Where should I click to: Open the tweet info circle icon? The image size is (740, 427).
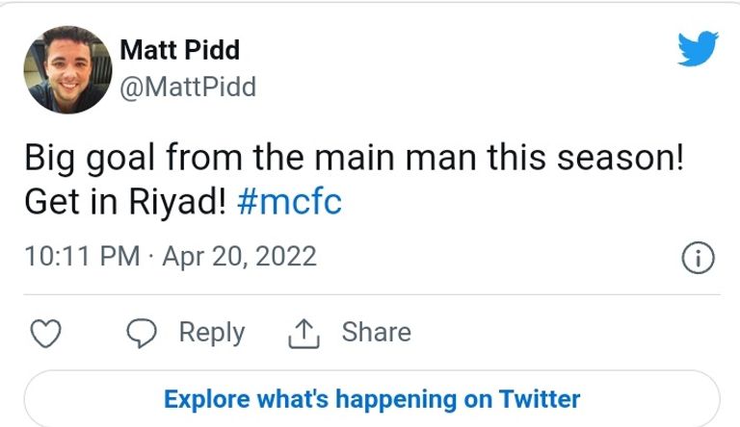(x=697, y=258)
